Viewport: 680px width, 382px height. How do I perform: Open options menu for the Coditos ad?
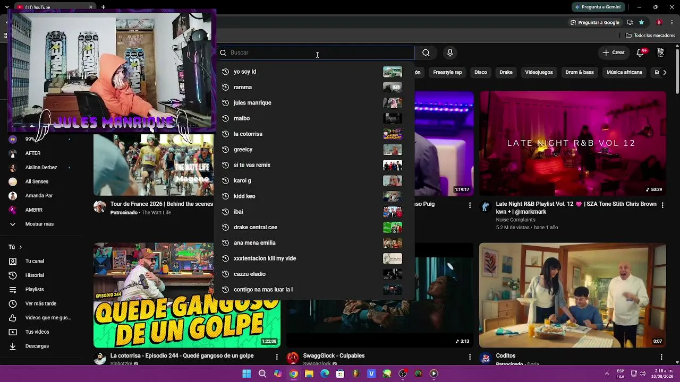(x=661, y=357)
